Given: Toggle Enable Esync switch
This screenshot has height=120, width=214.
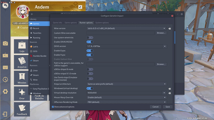Looking at the screenshot, I should (90, 51).
